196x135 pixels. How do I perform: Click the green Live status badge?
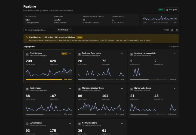pyautogui.click(x=161, y=10)
